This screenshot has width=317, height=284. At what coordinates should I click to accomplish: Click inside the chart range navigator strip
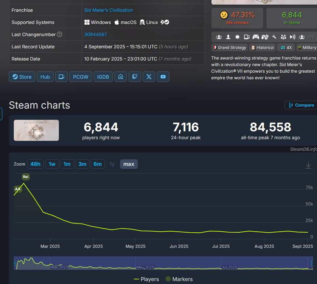pos(163,263)
